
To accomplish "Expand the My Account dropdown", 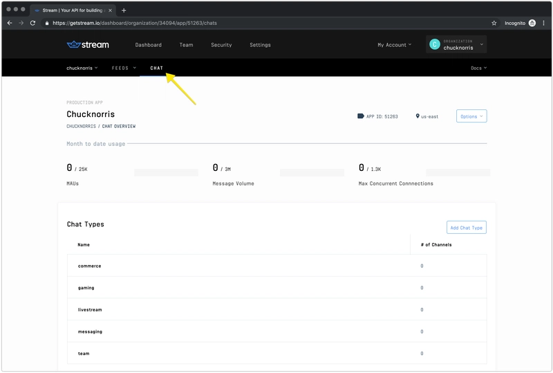I will coord(394,45).
